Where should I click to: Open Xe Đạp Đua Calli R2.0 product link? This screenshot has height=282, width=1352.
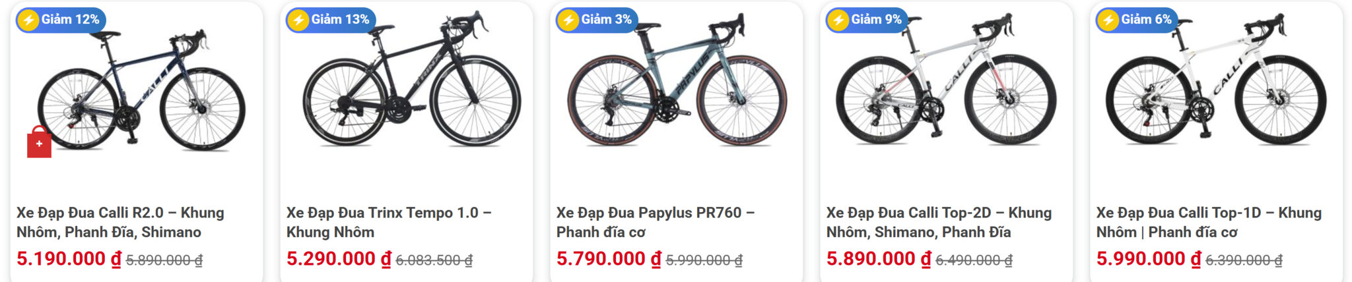coord(120,222)
